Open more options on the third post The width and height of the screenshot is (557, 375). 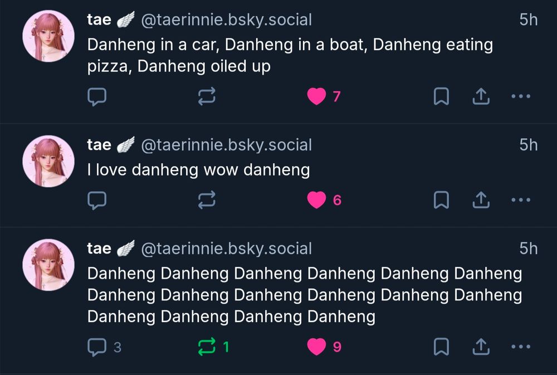521,347
